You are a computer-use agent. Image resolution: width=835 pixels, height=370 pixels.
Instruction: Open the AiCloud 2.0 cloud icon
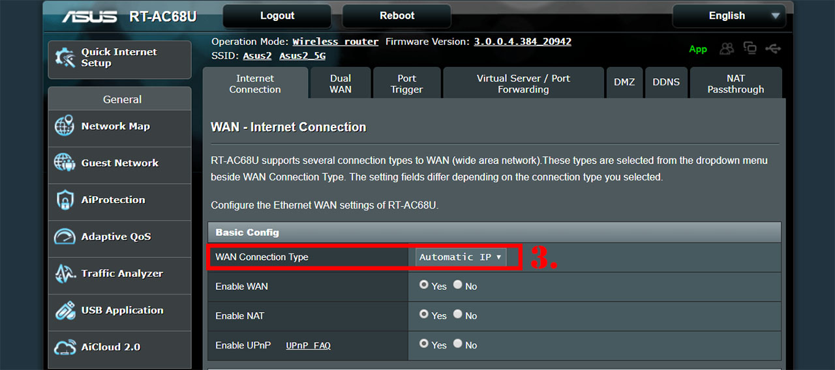65,347
